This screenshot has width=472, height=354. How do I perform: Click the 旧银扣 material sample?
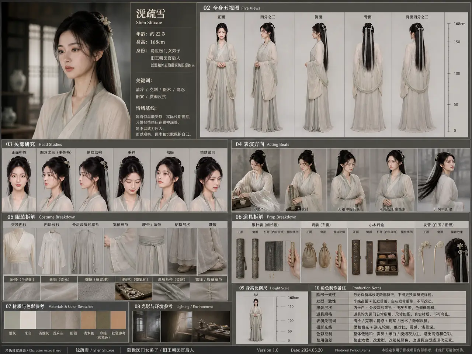133,291
